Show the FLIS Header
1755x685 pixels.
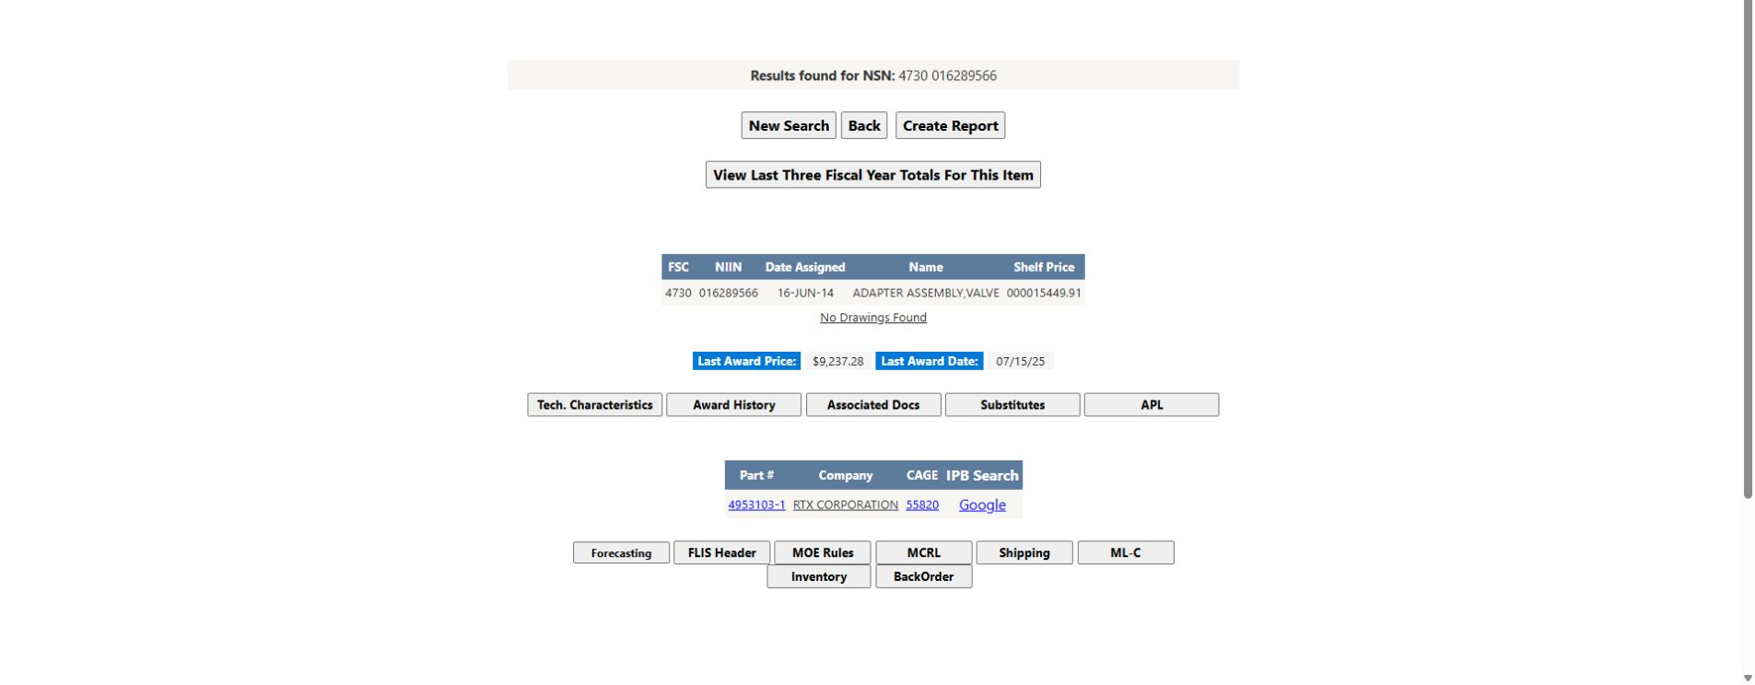coord(722,553)
